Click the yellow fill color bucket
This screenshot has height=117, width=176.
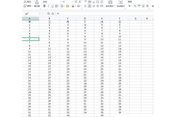(67, 6)
